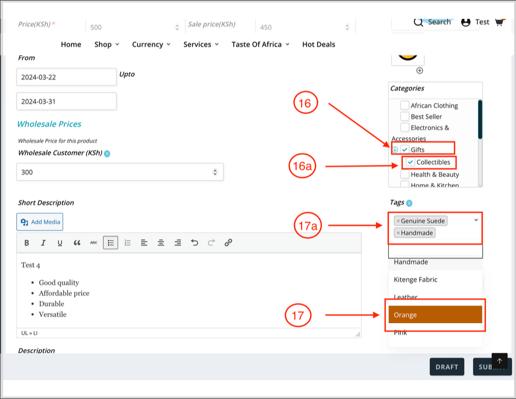Click the undo arrow in the editor
Viewport: 516px width, 399px height.
point(194,243)
